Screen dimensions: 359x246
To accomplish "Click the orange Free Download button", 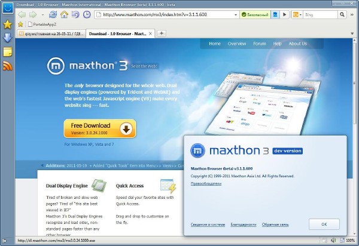I will click(100, 128).
